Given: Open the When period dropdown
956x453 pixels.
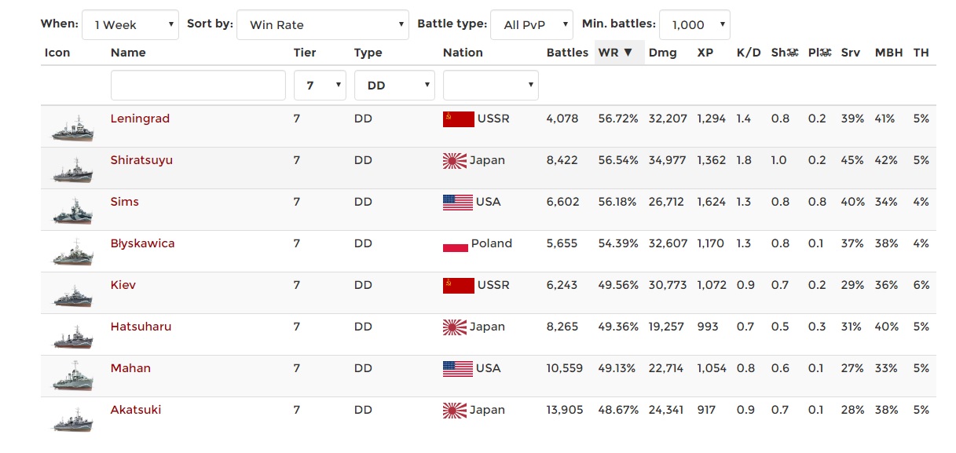Looking at the screenshot, I should click(130, 25).
